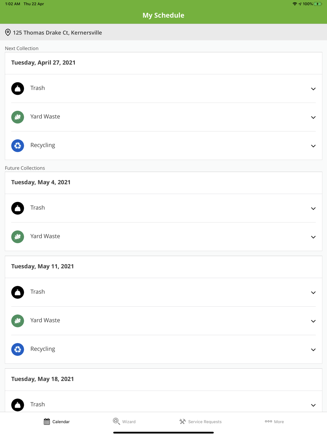Tap the location pin icon beside the address

8,32
